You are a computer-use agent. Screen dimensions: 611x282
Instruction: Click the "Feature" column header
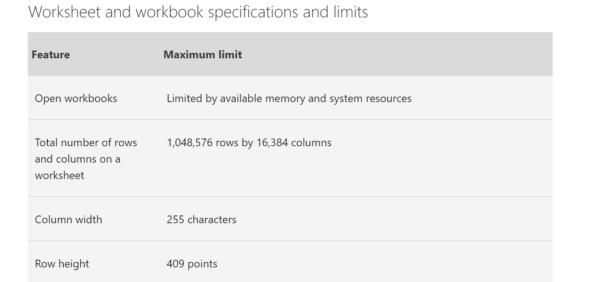pos(51,55)
